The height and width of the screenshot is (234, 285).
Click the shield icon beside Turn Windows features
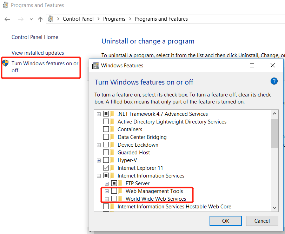click(6, 63)
